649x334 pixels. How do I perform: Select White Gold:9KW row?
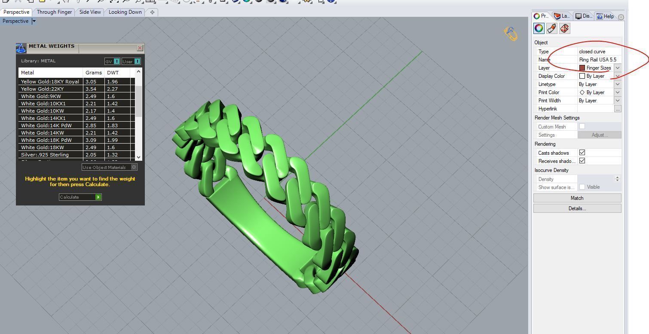[77, 96]
